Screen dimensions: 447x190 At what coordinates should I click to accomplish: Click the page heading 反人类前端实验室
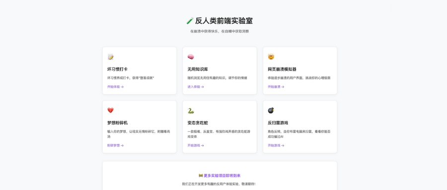coord(224,21)
